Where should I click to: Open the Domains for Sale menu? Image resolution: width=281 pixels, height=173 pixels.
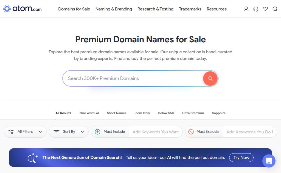(x=74, y=9)
